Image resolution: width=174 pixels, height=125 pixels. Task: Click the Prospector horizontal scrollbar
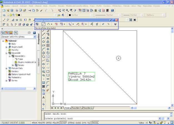point(18,88)
